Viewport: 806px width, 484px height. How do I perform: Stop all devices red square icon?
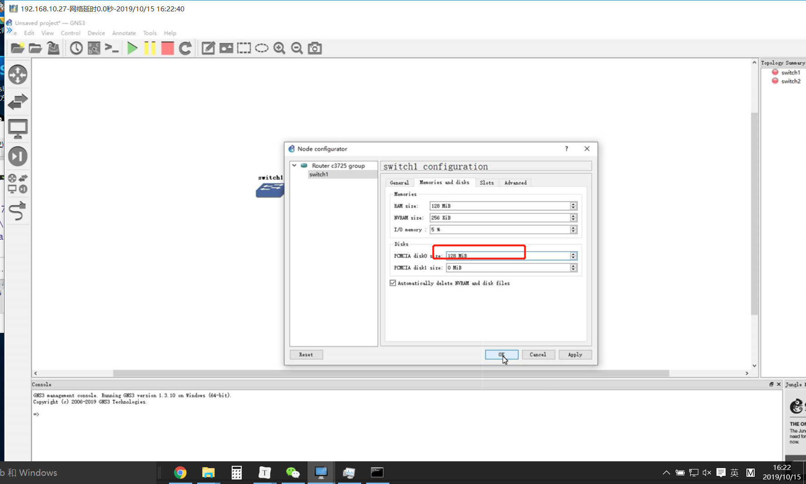pos(168,48)
